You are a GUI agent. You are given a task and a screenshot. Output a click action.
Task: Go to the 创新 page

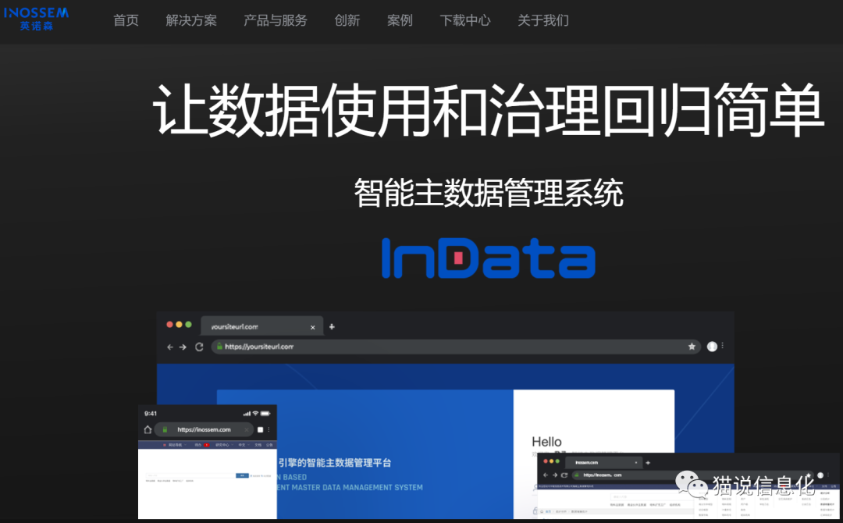pos(347,20)
